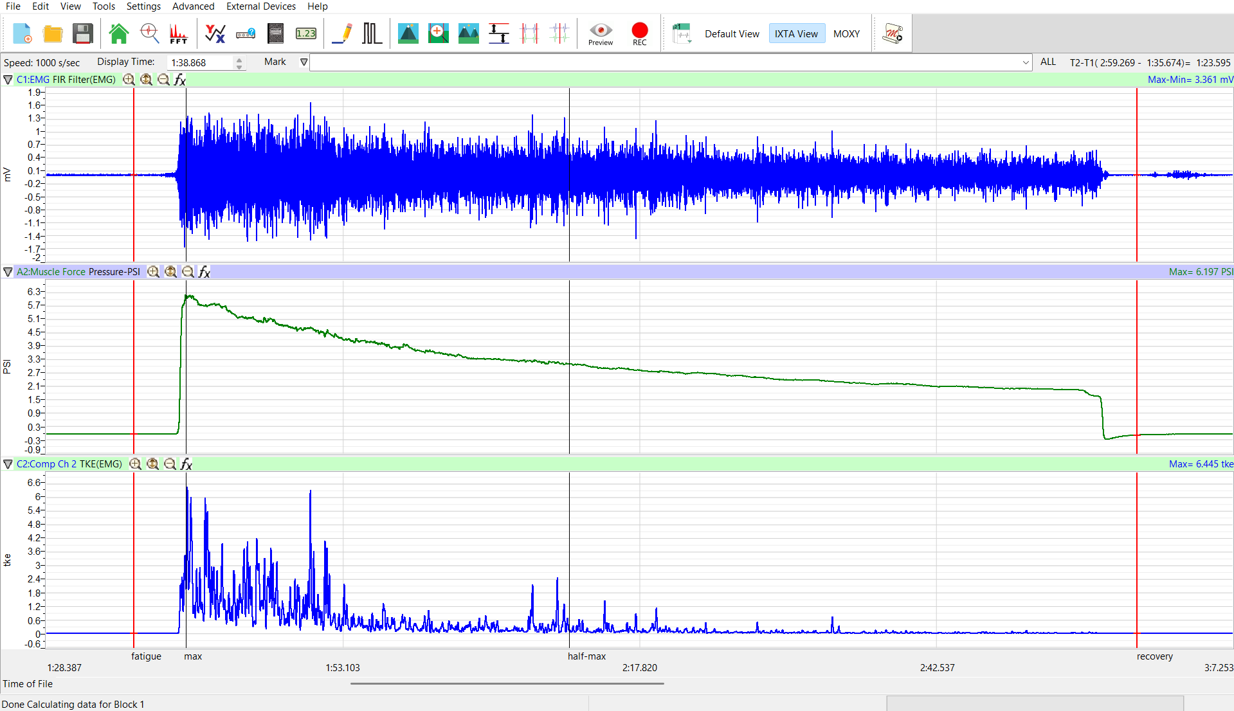Activate the IXTA View toggle
1234x711 pixels.
pos(796,34)
